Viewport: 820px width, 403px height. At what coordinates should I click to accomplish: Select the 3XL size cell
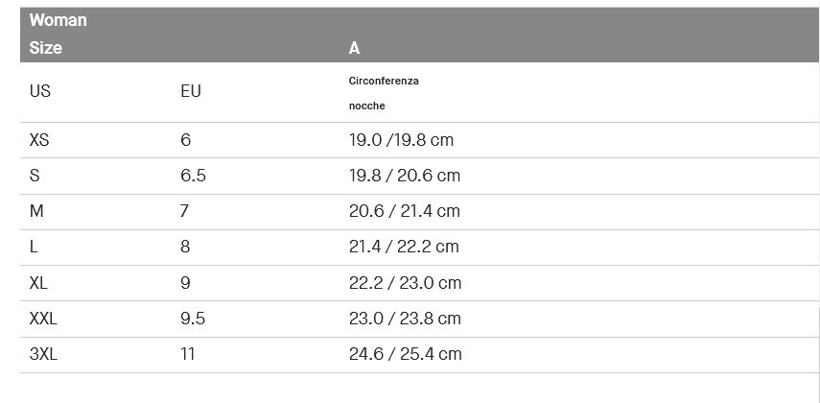click(x=43, y=354)
